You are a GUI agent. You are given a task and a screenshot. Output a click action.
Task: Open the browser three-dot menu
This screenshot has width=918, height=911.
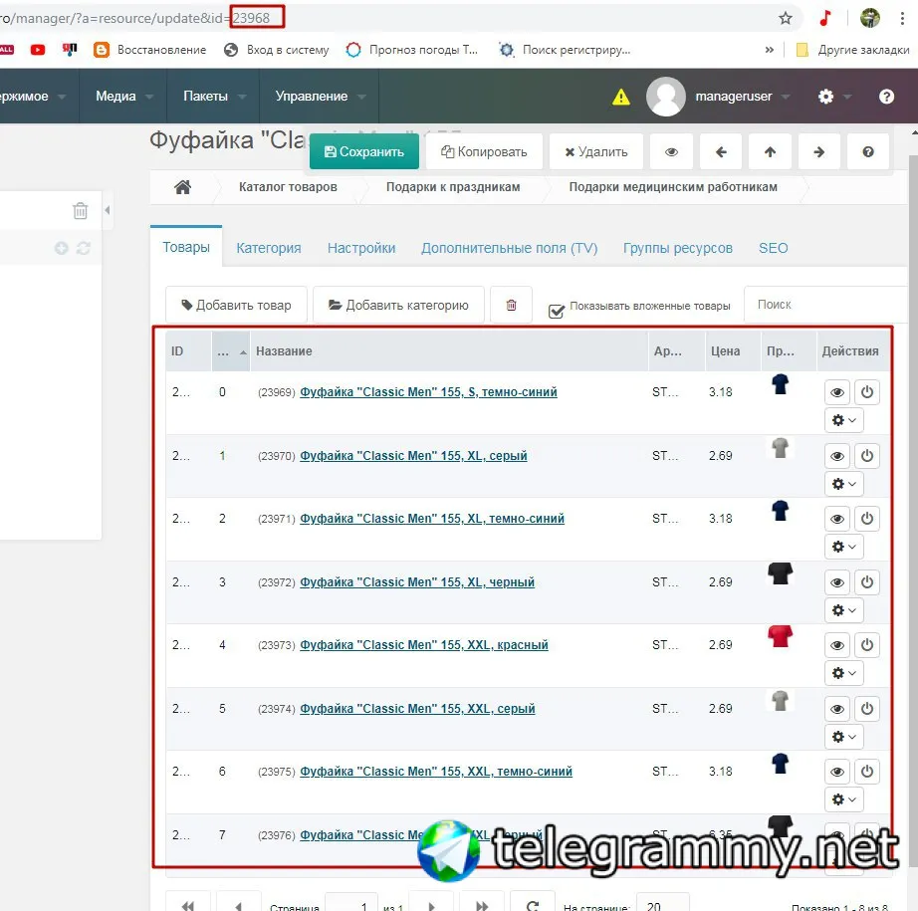pos(902,18)
